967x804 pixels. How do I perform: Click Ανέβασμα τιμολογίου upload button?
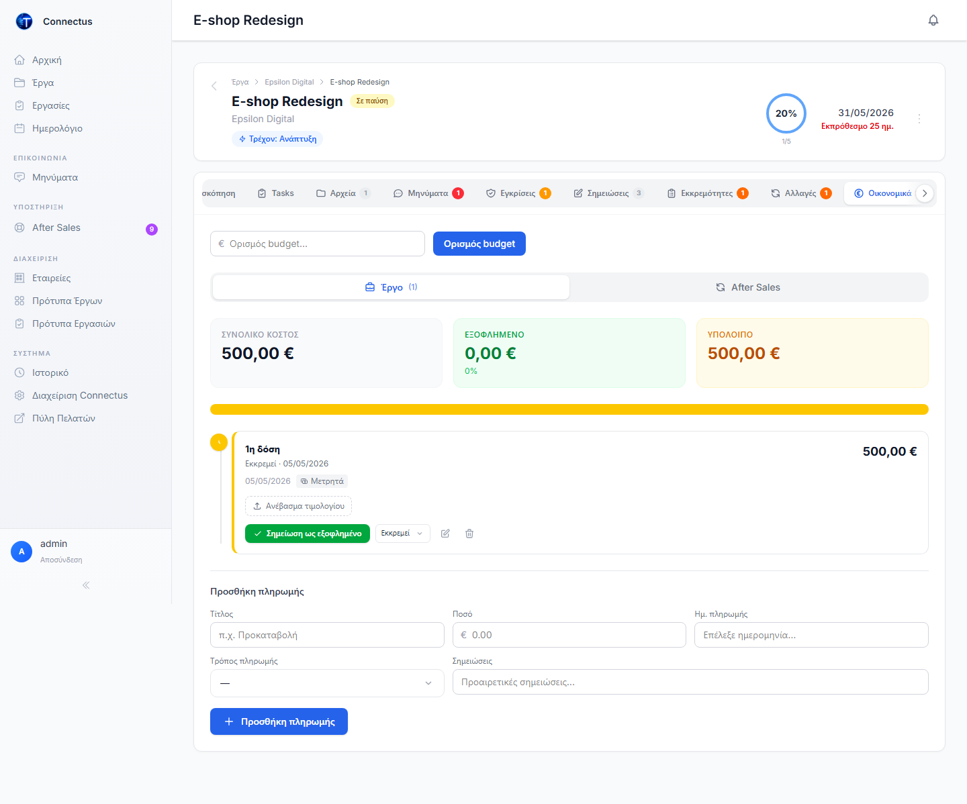point(298,506)
